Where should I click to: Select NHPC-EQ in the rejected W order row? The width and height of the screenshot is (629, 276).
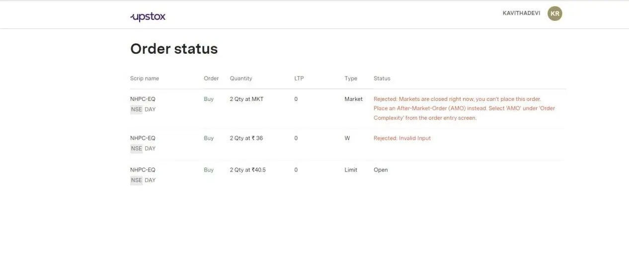pyautogui.click(x=143, y=138)
